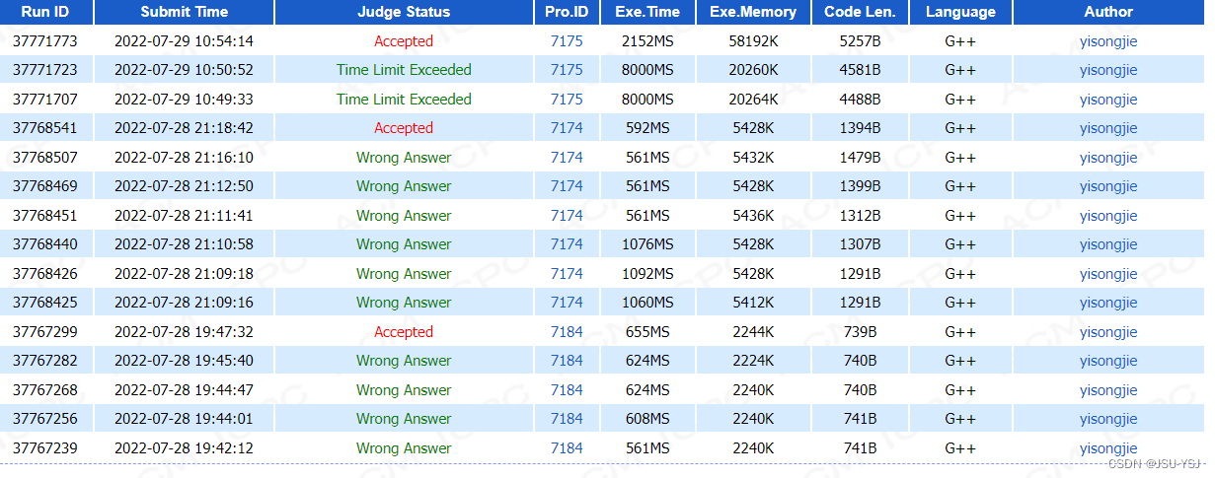
Task: Open problem 7174 link in run 37768451
Action: [567, 216]
